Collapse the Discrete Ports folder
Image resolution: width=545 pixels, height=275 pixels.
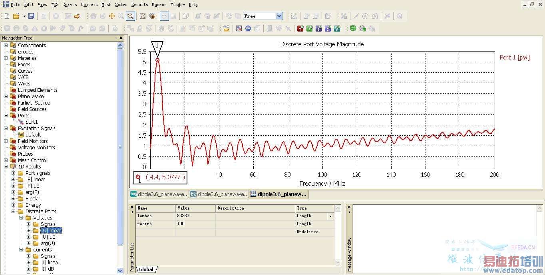click(x=14, y=212)
